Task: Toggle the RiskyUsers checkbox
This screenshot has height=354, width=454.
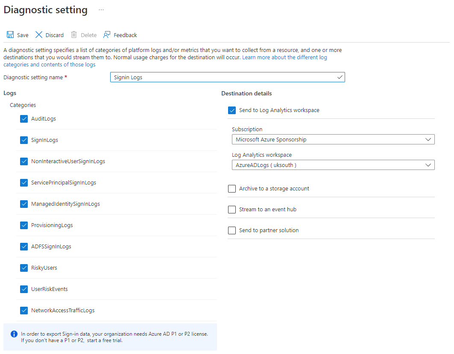Action: pyautogui.click(x=24, y=268)
